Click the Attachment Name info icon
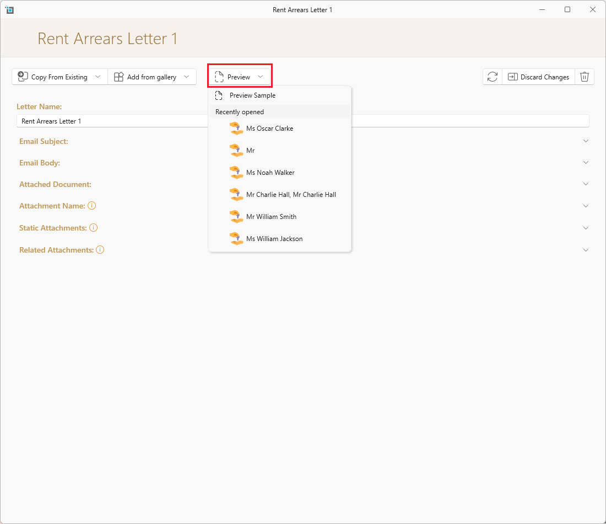This screenshot has height=524, width=606. click(x=91, y=206)
